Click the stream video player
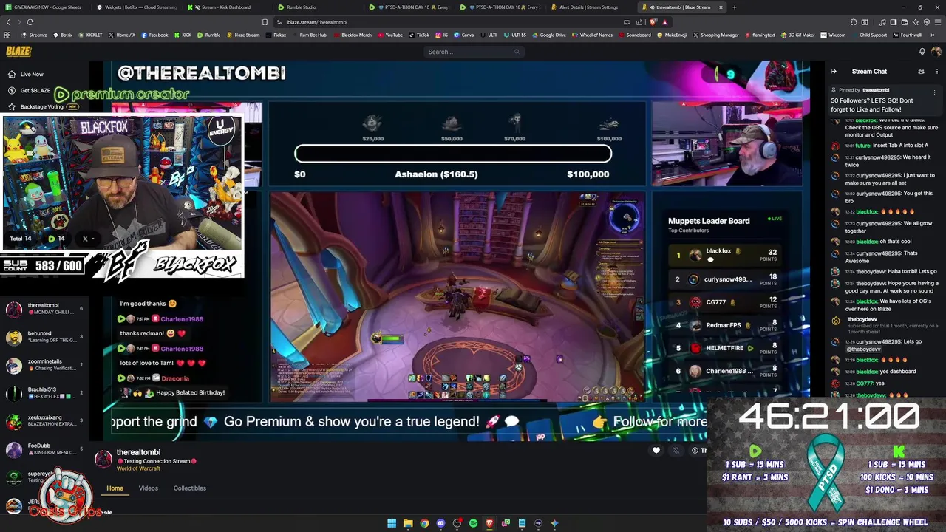 coord(458,251)
